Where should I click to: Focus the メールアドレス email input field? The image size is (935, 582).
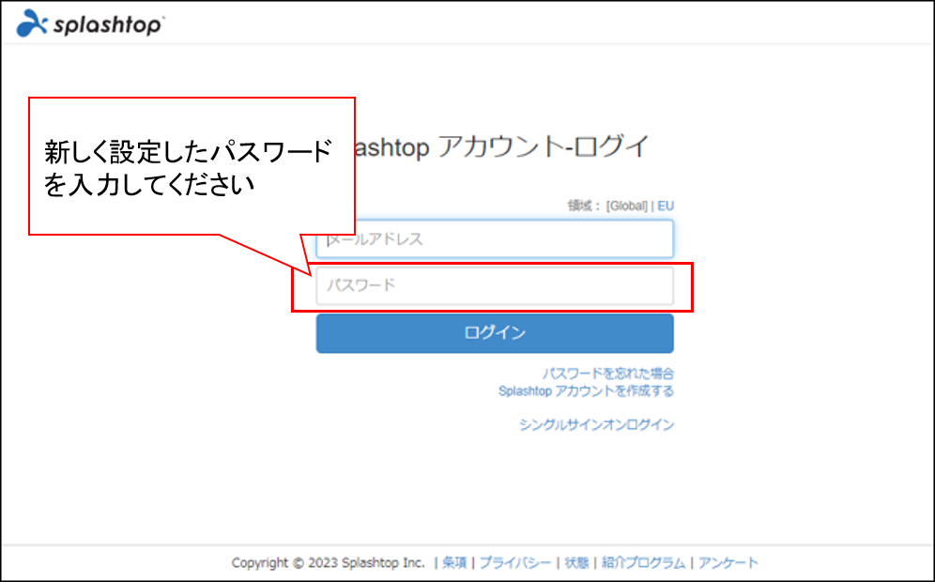pyautogui.click(x=495, y=239)
